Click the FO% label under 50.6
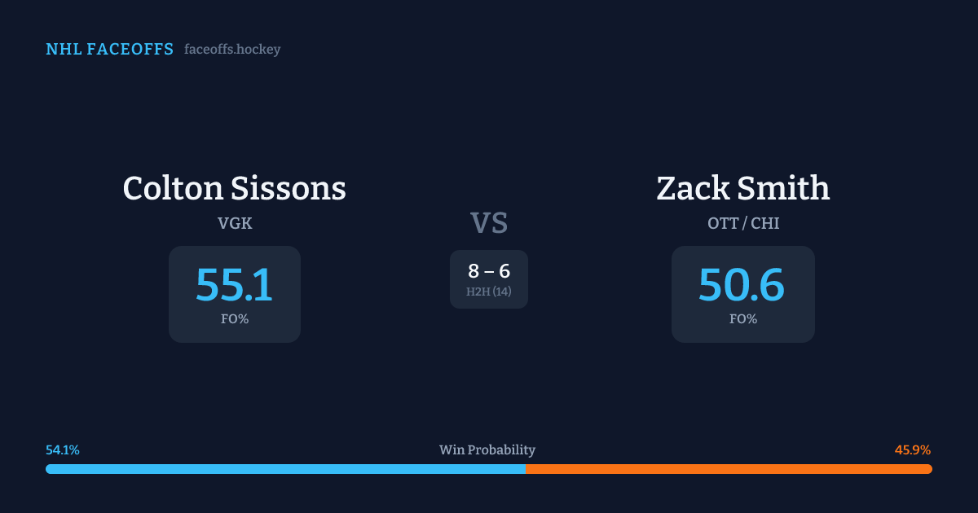Image resolution: width=978 pixels, height=513 pixels. (x=743, y=319)
